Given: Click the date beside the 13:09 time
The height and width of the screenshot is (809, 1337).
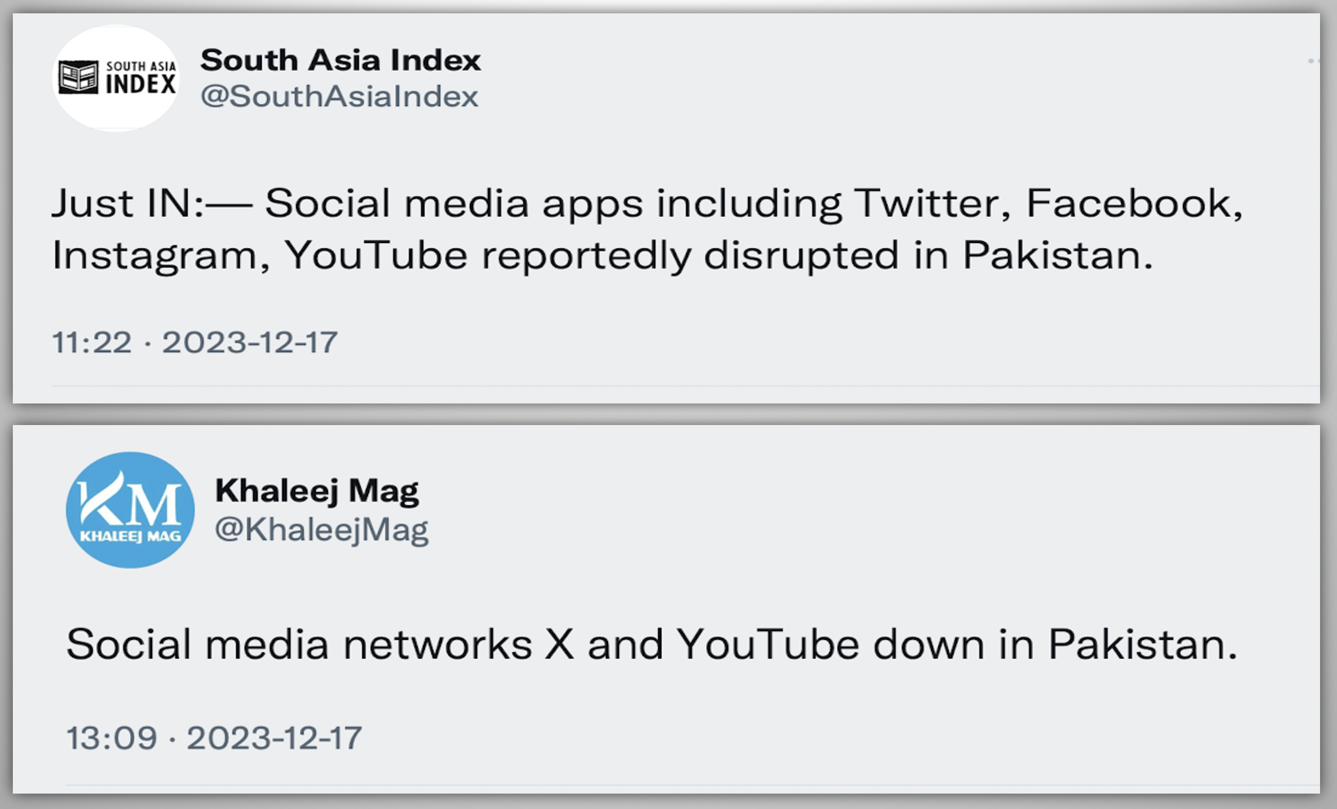Looking at the screenshot, I should [x=274, y=738].
